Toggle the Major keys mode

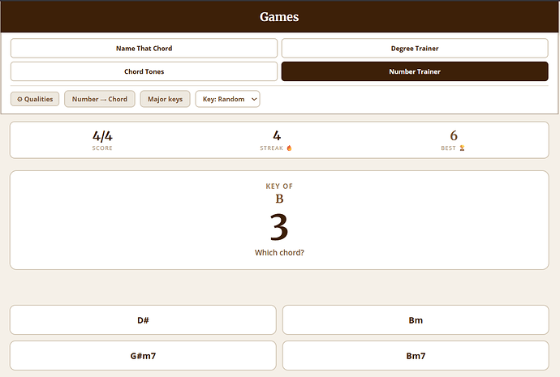tap(165, 99)
